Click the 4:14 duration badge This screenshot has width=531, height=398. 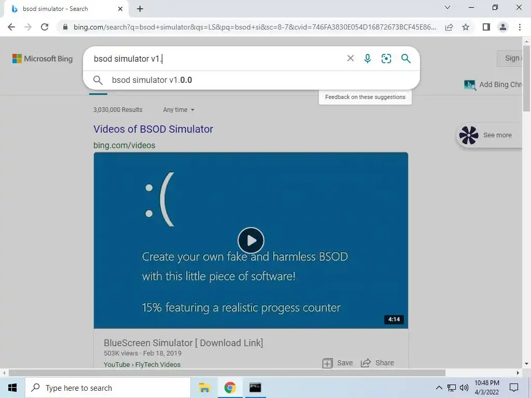pos(394,319)
